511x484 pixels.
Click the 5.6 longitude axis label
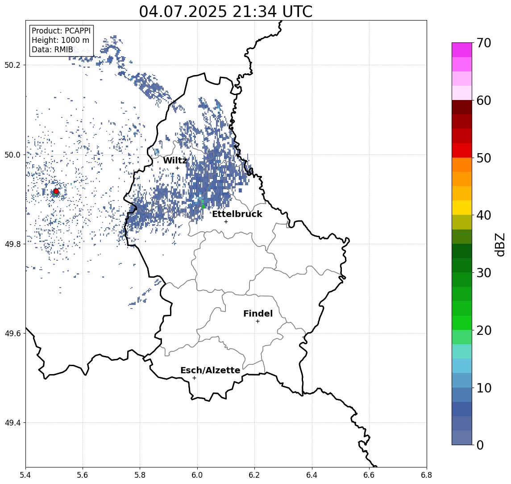tap(83, 475)
